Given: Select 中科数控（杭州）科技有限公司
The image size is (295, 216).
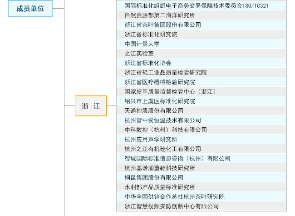Looking at the screenshot, I should coord(166,130).
